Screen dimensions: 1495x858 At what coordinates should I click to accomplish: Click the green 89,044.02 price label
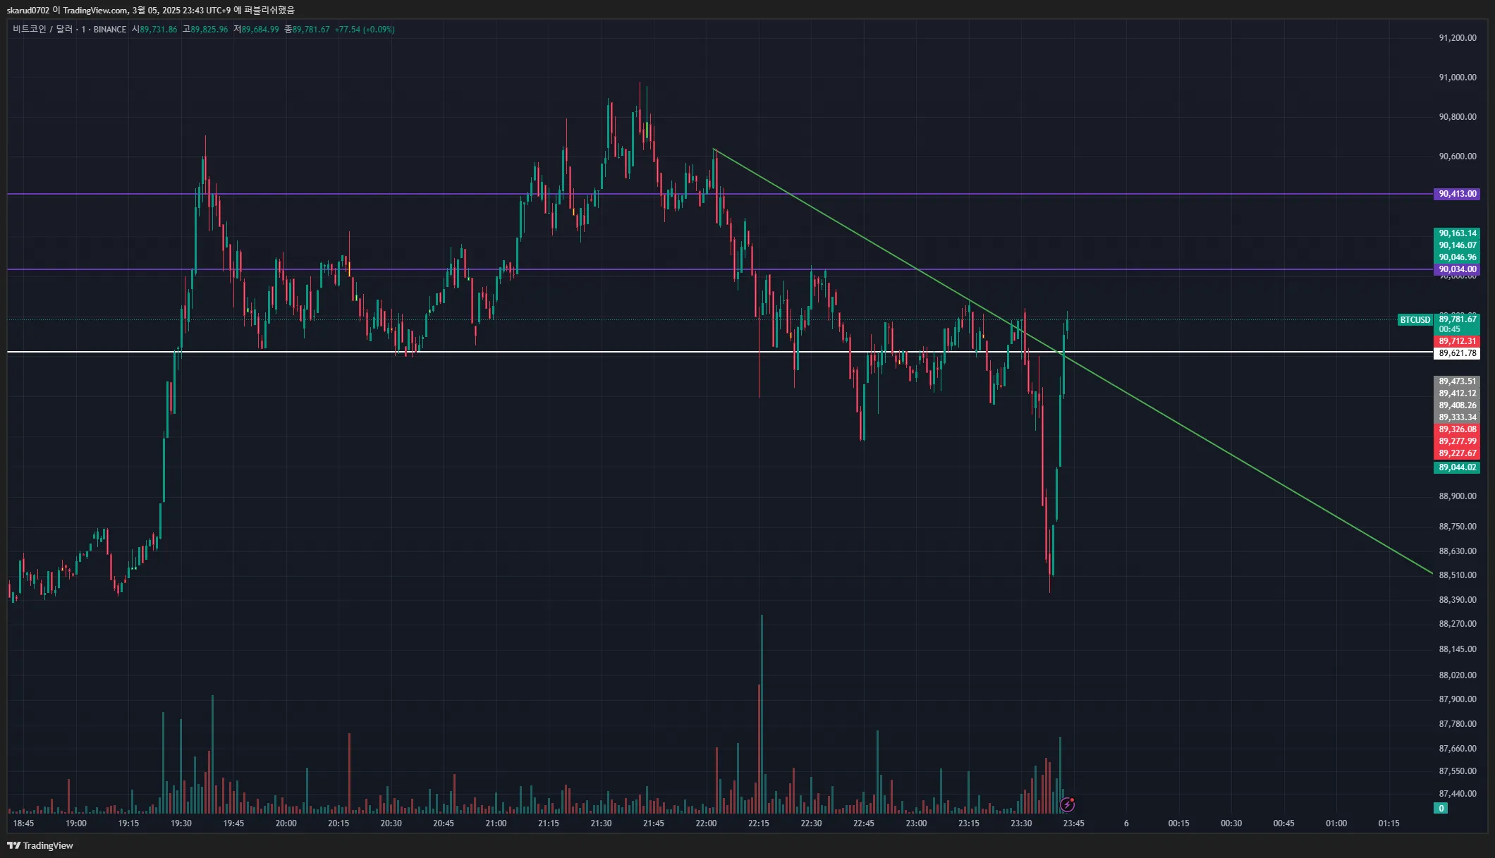pos(1457,467)
